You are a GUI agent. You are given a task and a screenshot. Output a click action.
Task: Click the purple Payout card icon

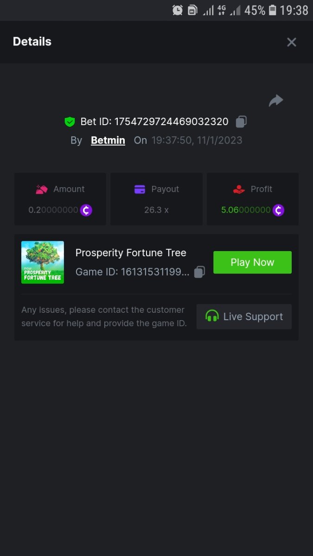(x=140, y=189)
